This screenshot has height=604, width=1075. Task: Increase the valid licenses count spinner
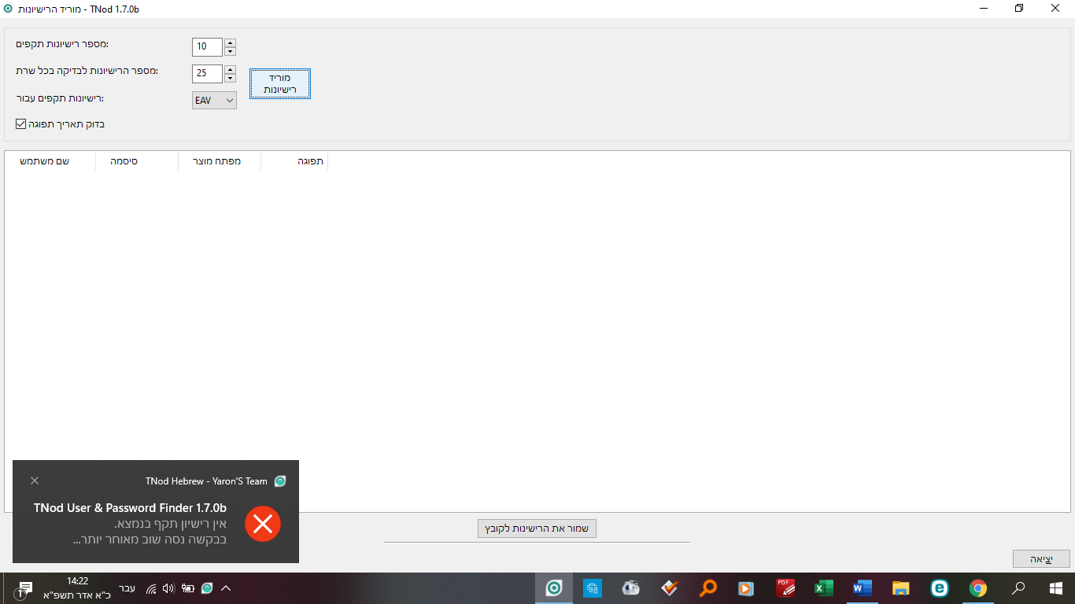tap(230, 42)
